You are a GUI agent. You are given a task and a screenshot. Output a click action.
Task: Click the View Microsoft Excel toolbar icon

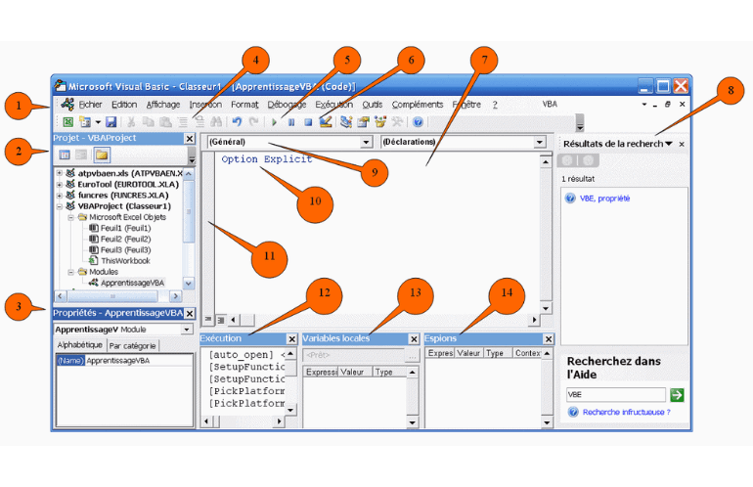pos(68,122)
